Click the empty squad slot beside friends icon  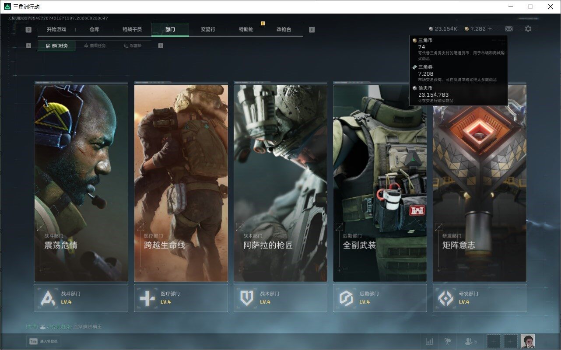click(x=494, y=341)
